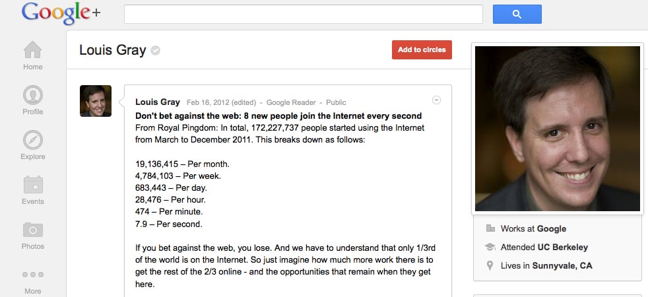The height and width of the screenshot is (297, 648).
Task: Open the Events calendar icon
Action: click(32, 185)
